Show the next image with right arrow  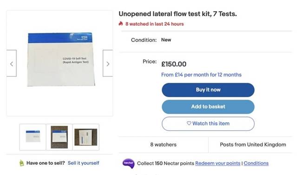click(108, 63)
